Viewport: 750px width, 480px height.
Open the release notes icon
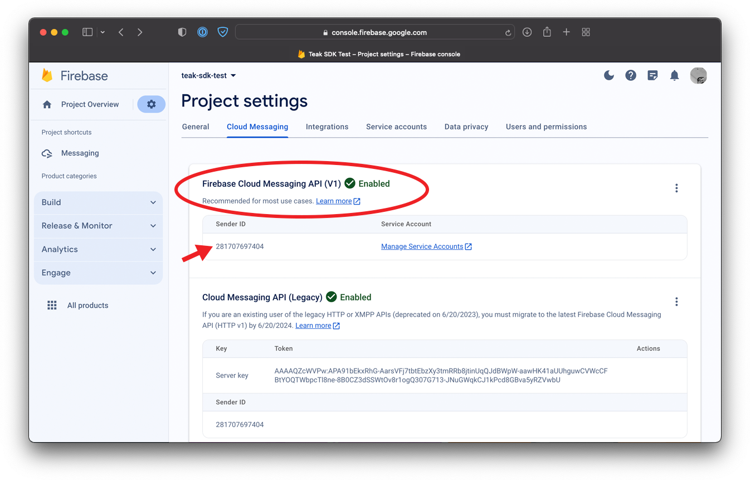click(652, 75)
